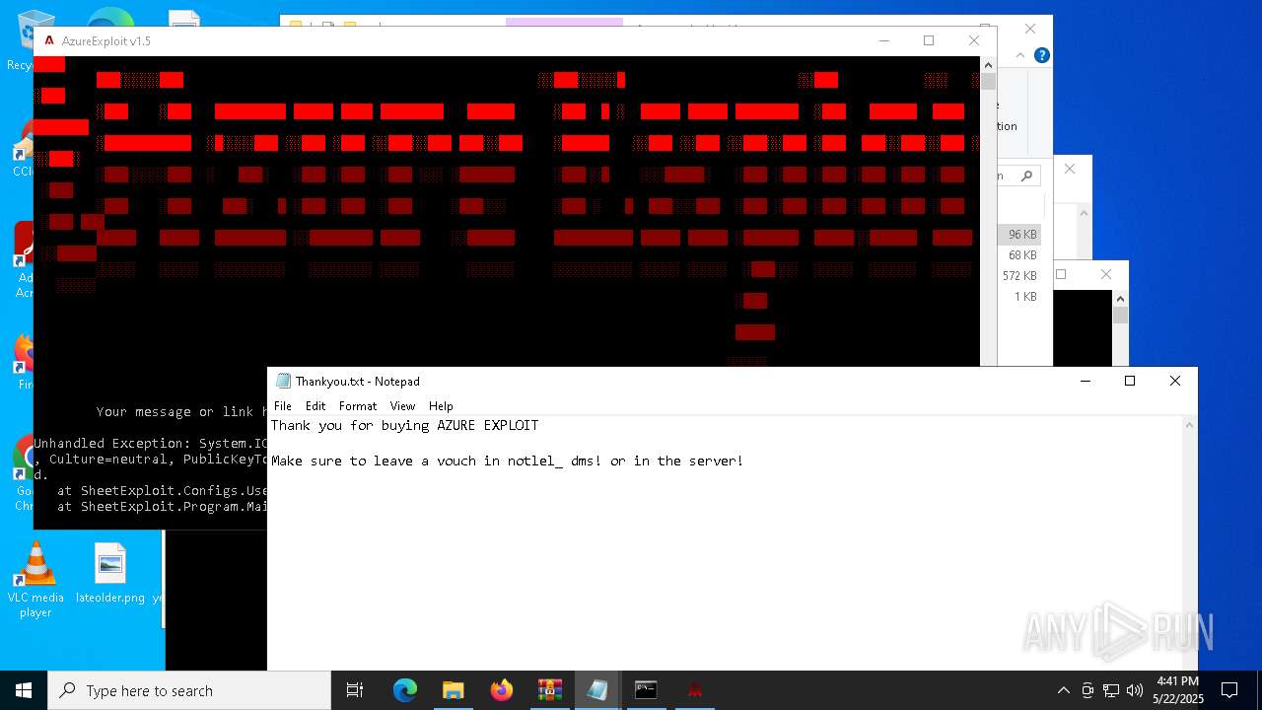Screen dimensions: 1262x710
Task: Close the small window behind Explorer
Action: 1070,169
